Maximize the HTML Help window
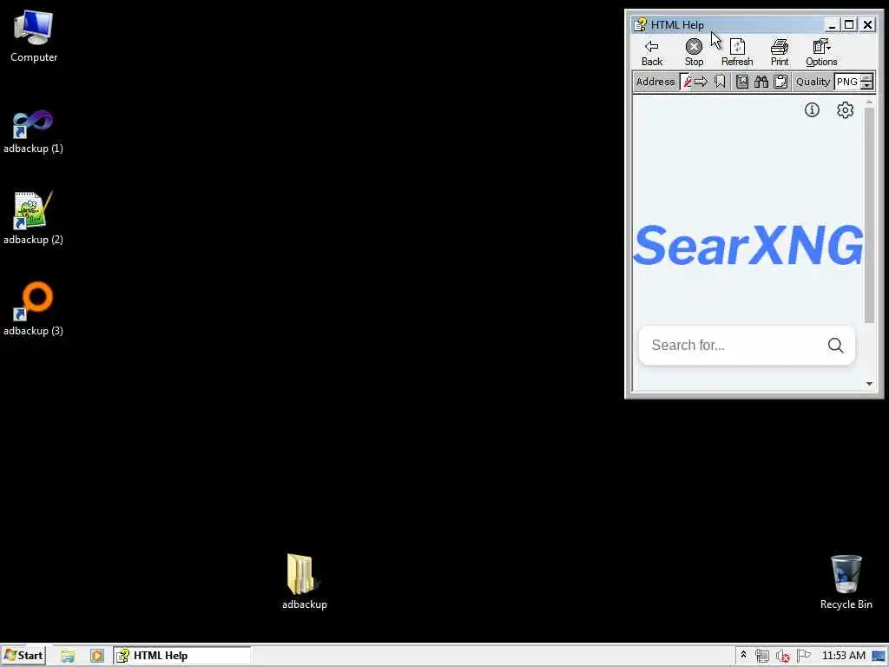The image size is (889, 667). coord(849,25)
